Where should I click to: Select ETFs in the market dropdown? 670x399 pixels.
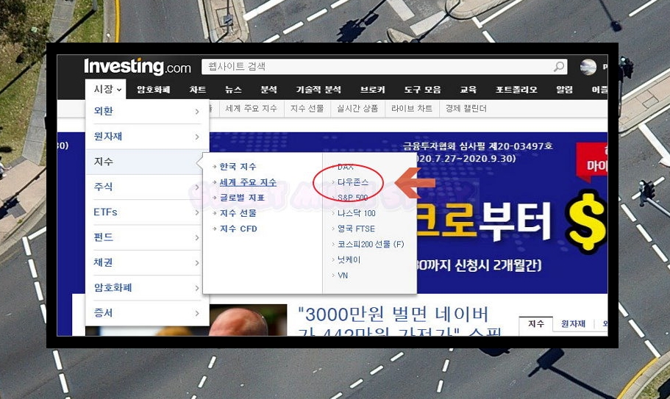[106, 212]
